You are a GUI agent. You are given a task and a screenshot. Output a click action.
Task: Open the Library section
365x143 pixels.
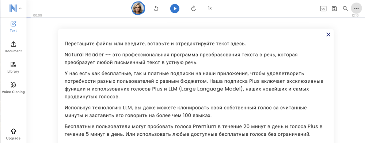click(x=13, y=67)
